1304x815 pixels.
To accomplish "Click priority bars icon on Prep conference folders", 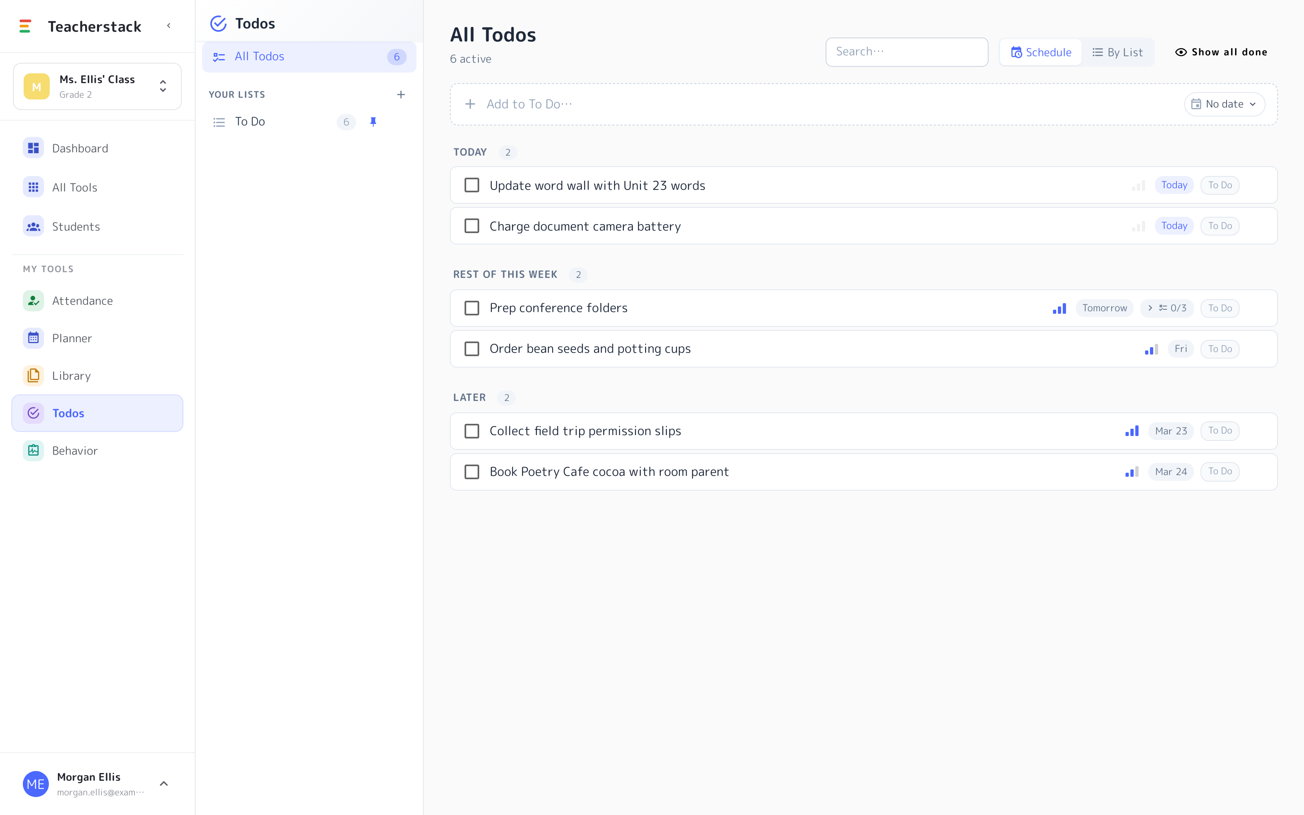I will pos(1059,308).
